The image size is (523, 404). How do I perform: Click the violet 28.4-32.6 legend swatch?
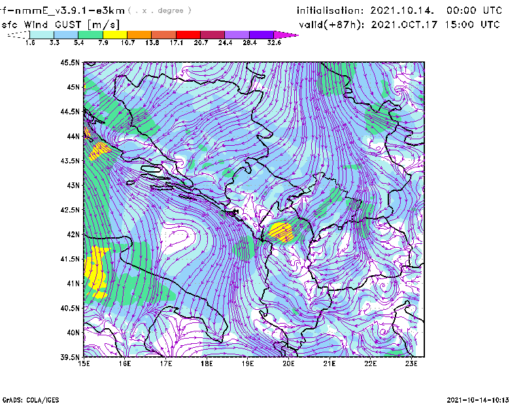click(261, 35)
